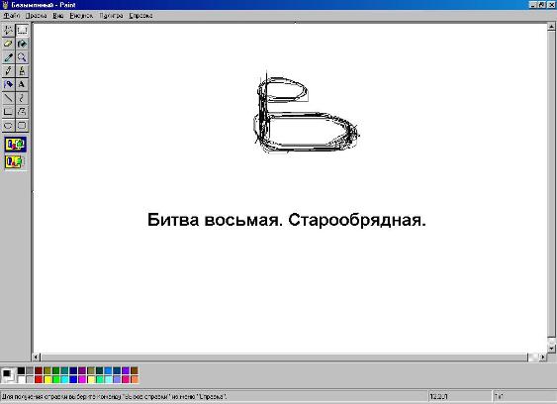Choose the straight Line tool
The height and width of the screenshot is (404, 557).
click(8, 98)
